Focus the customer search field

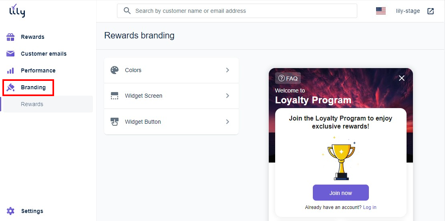point(240,11)
